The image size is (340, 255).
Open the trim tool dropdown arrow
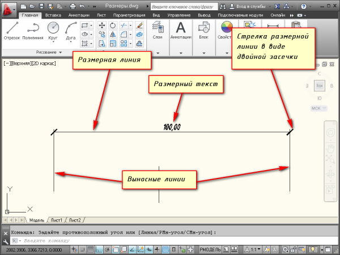pyautogui.click(x=130, y=25)
